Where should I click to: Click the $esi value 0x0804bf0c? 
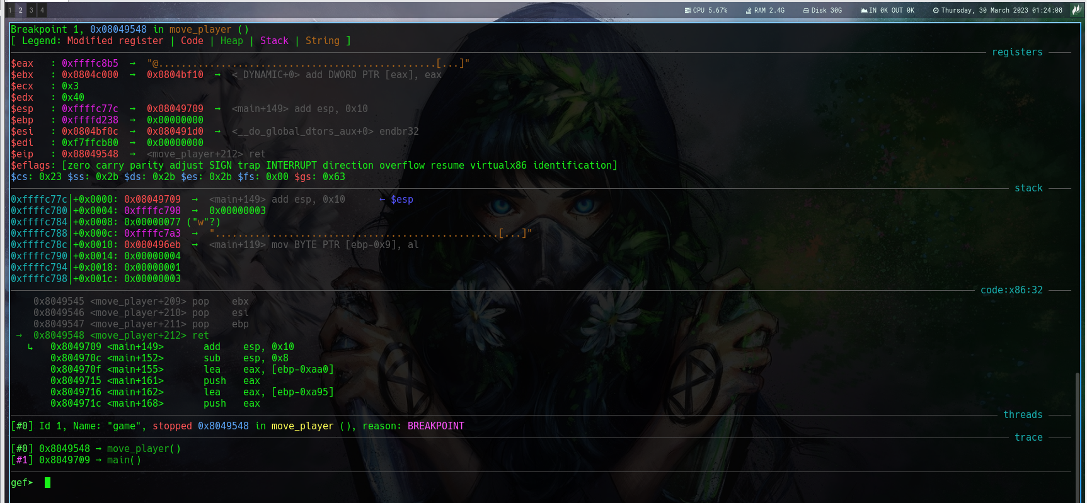90,131
